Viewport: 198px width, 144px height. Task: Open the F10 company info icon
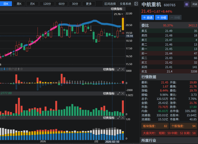tap(194, 4)
